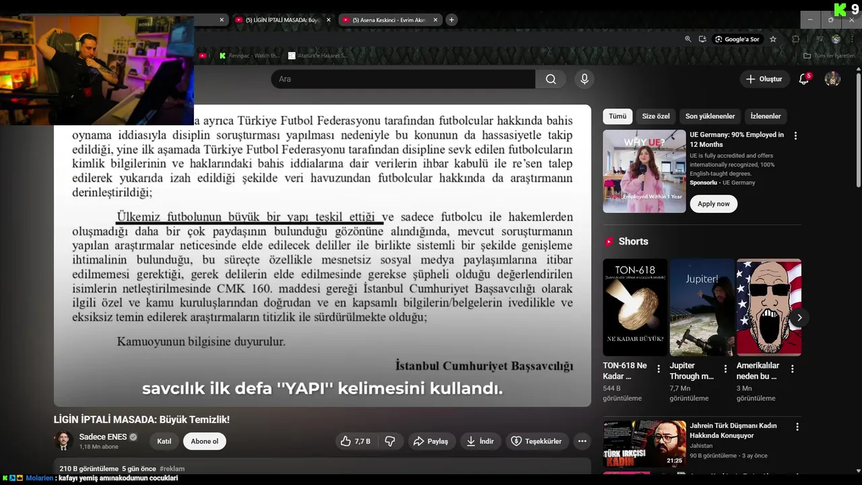Click the Abone ol subscribe button
Image resolution: width=862 pixels, height=485 pixels.
coord(204,441)
